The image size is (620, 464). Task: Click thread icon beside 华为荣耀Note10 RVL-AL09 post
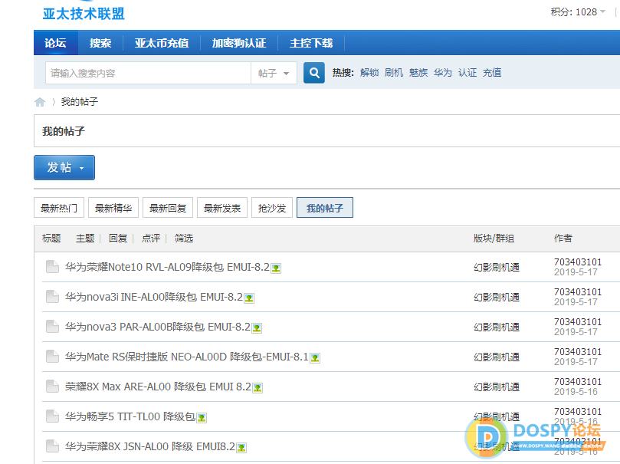pyautogui.click(x=52, y=267)
